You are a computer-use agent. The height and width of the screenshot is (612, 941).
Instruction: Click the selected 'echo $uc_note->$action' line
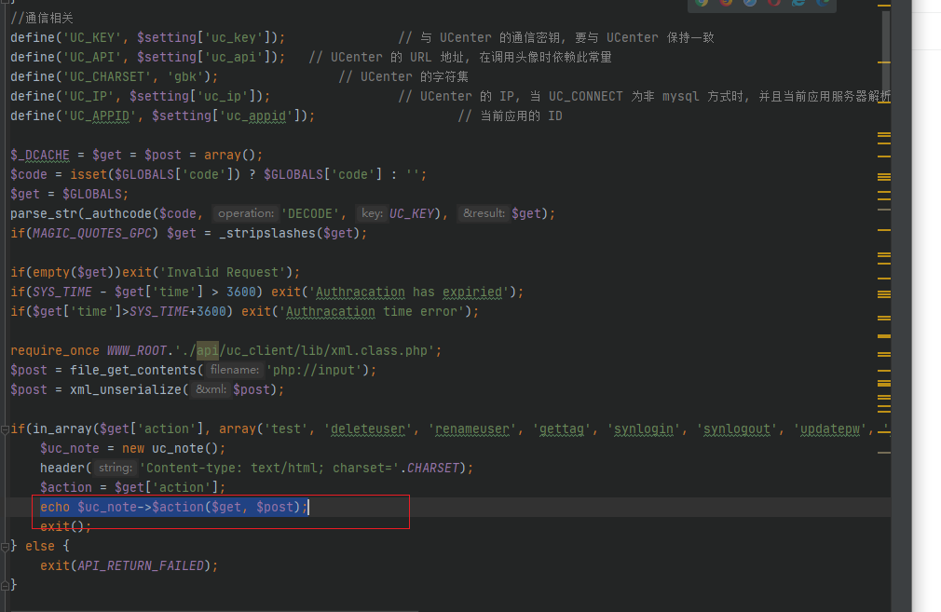174,507
